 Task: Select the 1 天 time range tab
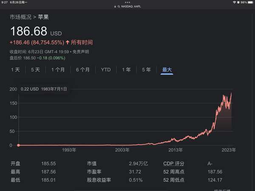point(15,70)
